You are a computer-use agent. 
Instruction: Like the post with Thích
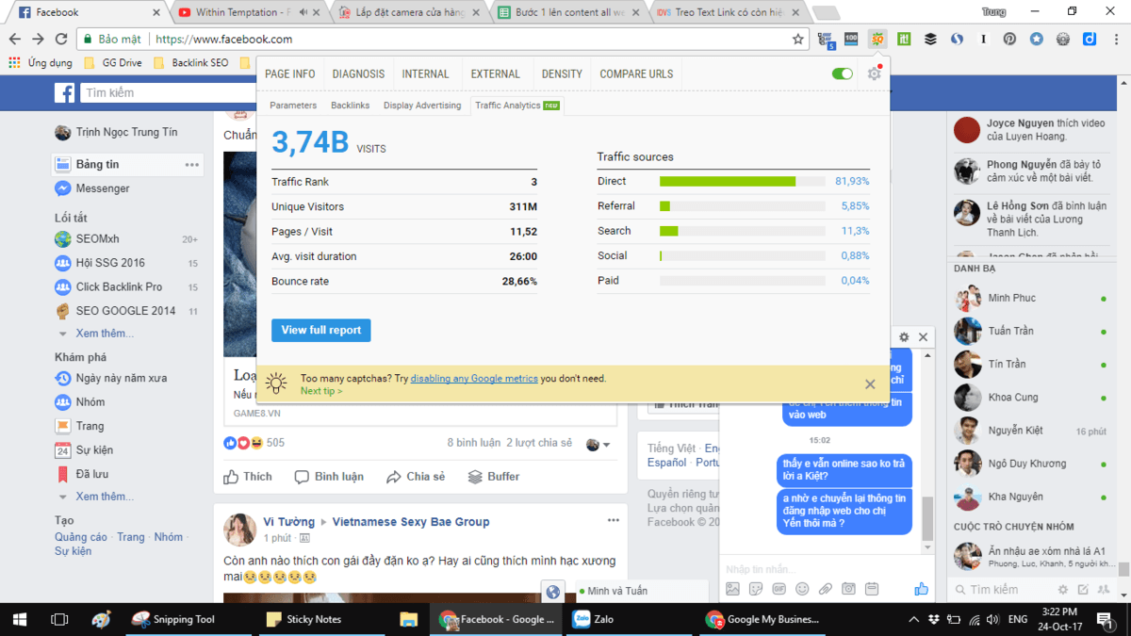[248, 477]
